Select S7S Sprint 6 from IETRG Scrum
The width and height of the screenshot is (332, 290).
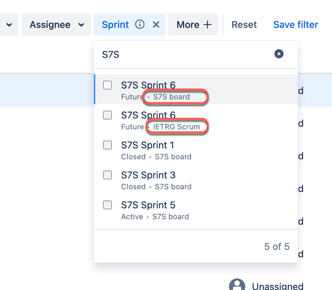coord(107,115)
